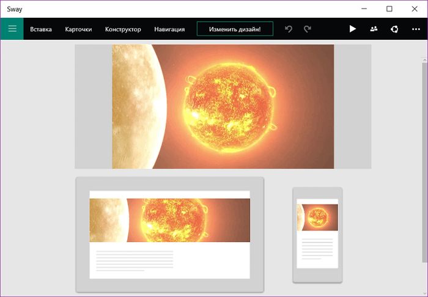
Task: Click the Изменить дизайн! button
Action: (x=235, y=29)
